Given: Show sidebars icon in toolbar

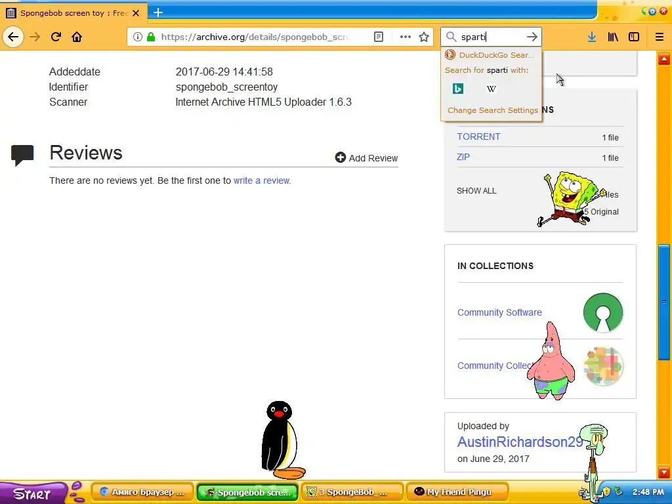Looking at the screenshot, I should (634, 37).
